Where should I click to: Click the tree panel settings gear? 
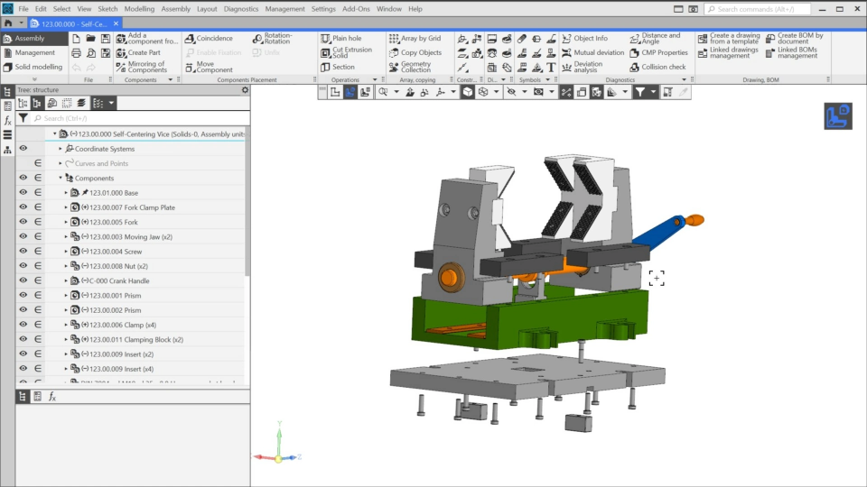tap(245, 90)
